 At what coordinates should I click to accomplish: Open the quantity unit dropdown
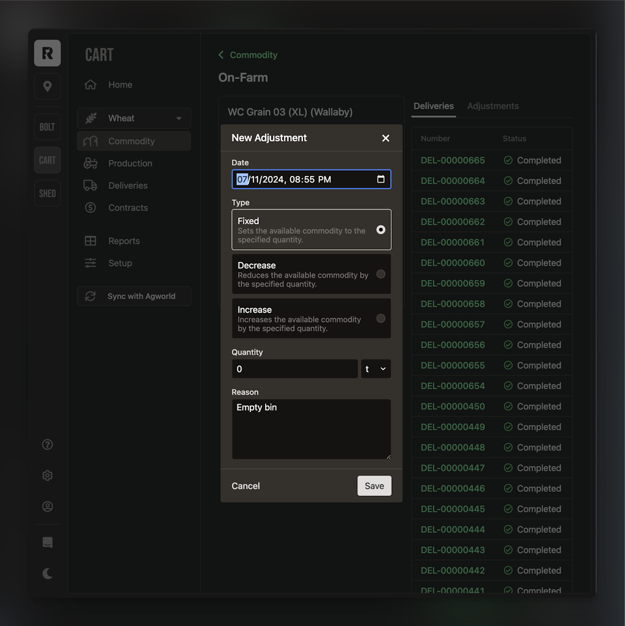(x=376, y=369)
